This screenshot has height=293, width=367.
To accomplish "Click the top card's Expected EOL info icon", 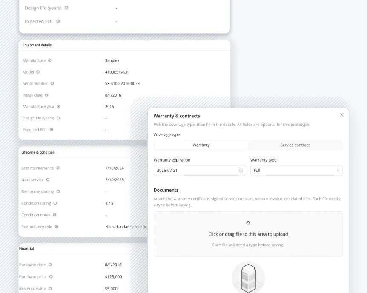I will click(58, 21).
